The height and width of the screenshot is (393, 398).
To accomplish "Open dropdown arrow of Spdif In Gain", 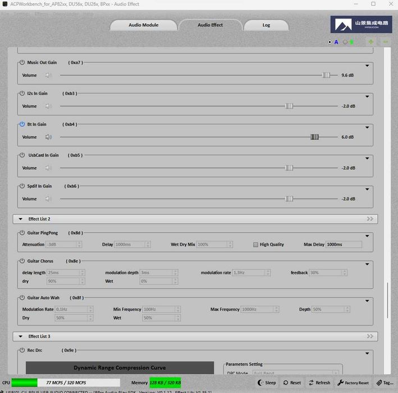I will coord(367,189).
